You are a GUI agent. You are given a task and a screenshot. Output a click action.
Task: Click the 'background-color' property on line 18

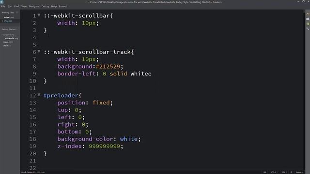(85, 139)
